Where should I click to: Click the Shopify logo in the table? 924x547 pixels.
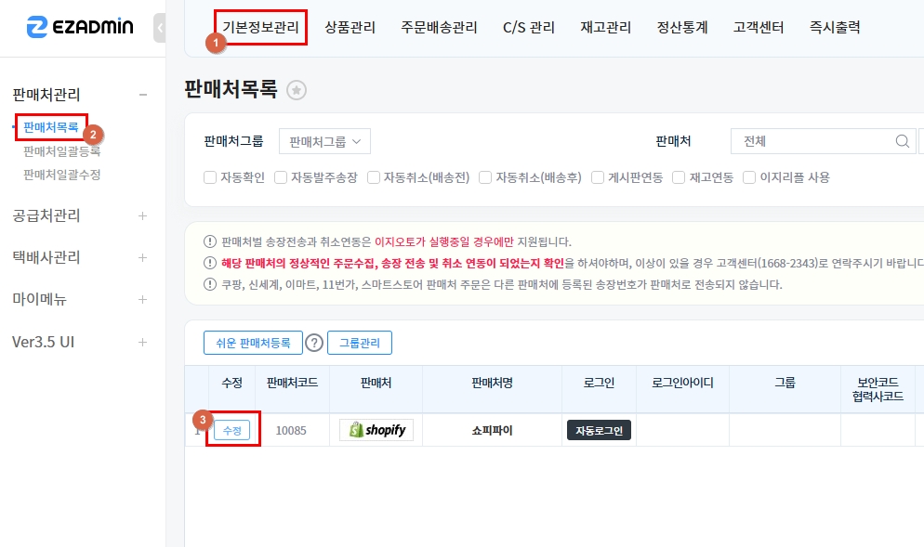coord(376,430)
